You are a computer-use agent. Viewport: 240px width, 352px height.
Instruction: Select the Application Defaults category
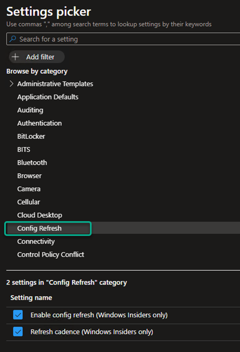tap(48, 97)
